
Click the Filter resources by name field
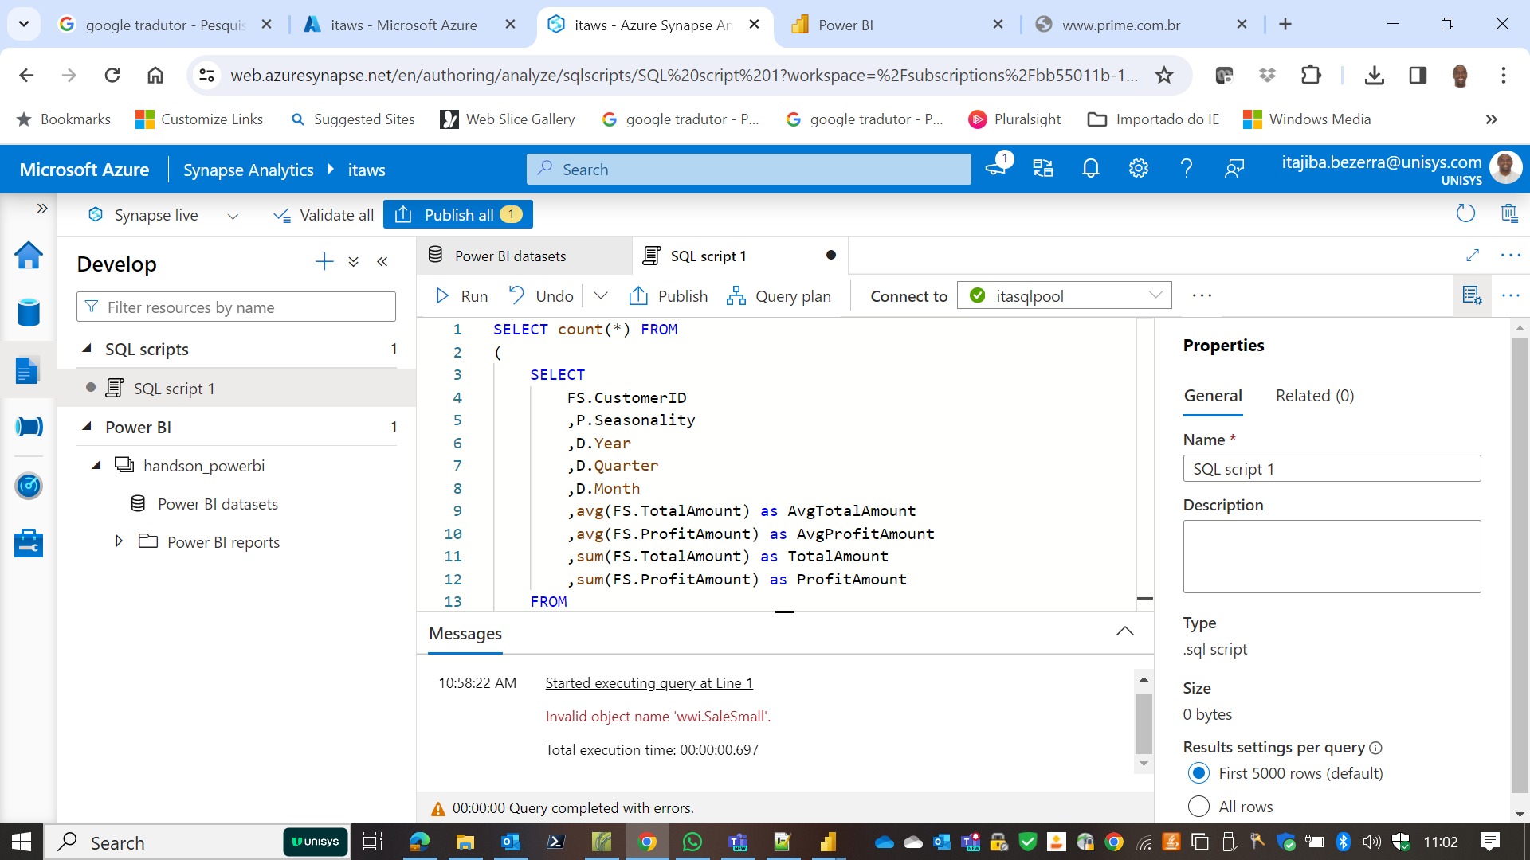(236, 307)
